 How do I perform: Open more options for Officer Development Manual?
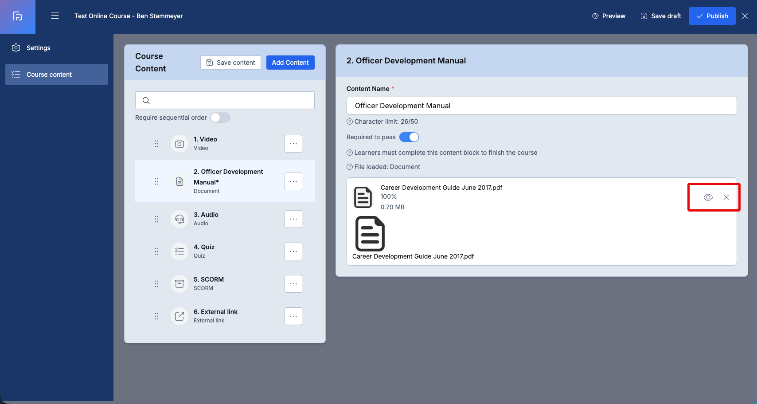click(293, 181)
